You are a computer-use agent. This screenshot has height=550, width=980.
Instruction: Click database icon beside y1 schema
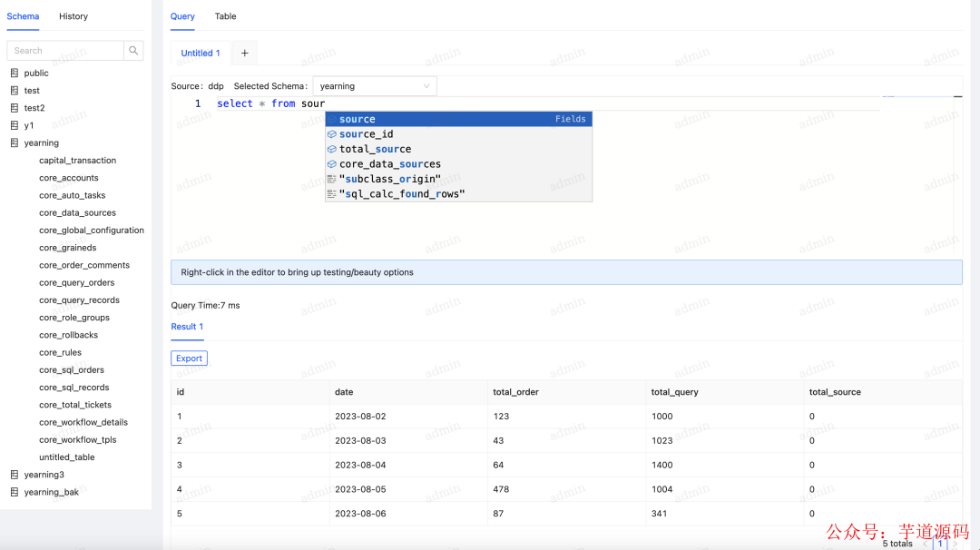click(x=15, y=125)
